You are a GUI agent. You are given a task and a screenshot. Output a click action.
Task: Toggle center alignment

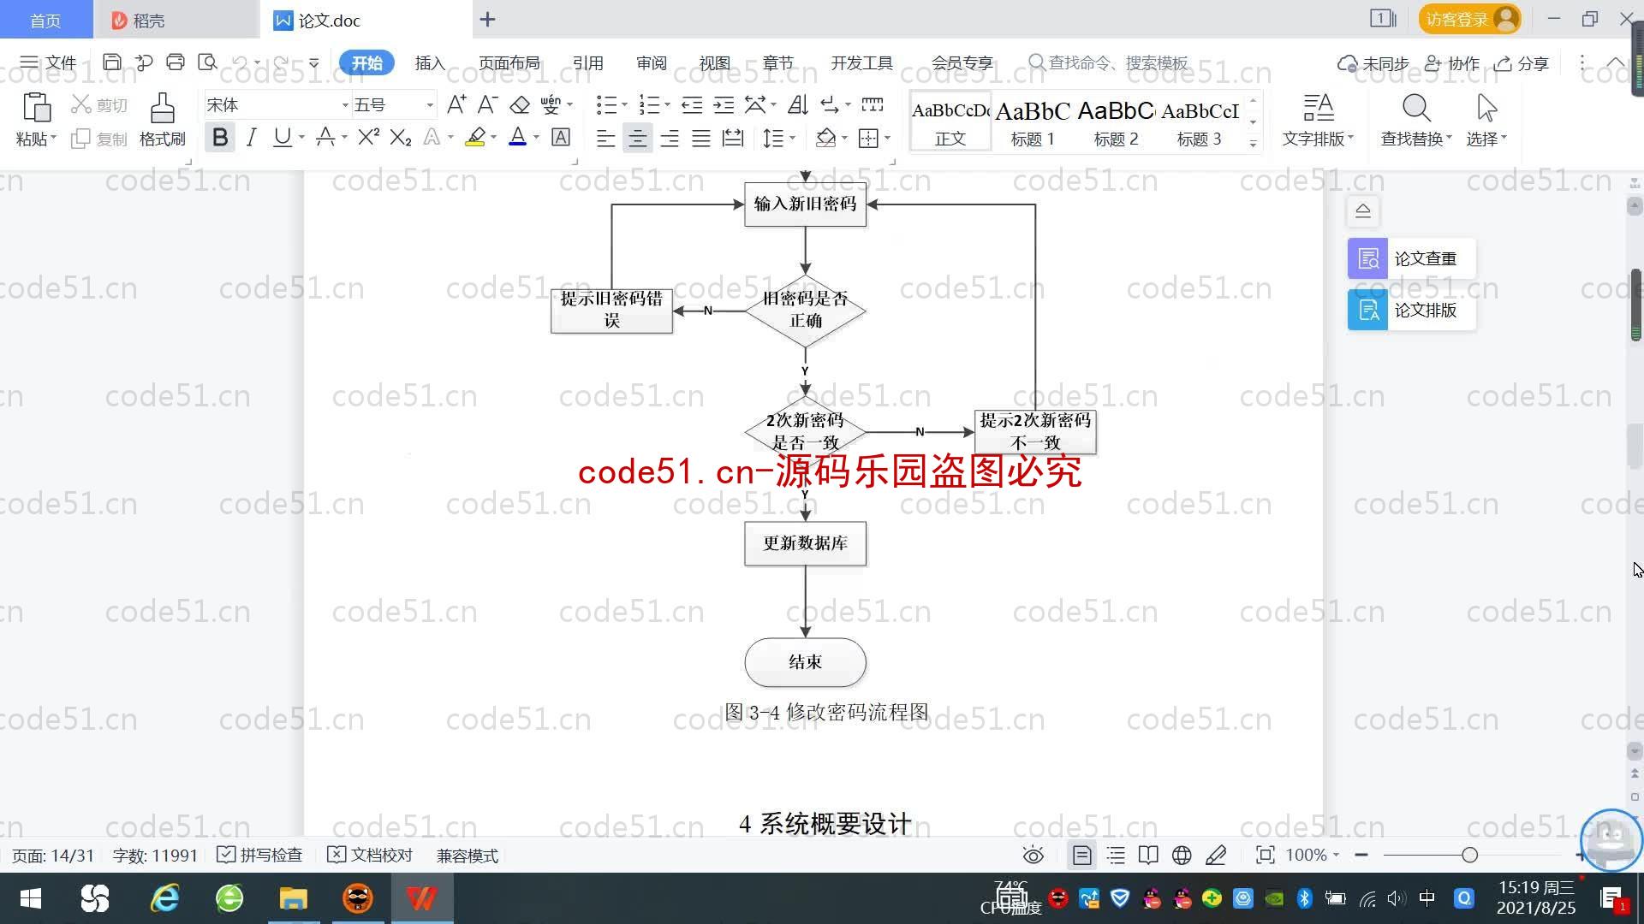637,139
